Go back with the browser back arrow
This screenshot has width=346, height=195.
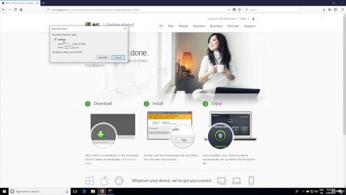pos(4,10)
